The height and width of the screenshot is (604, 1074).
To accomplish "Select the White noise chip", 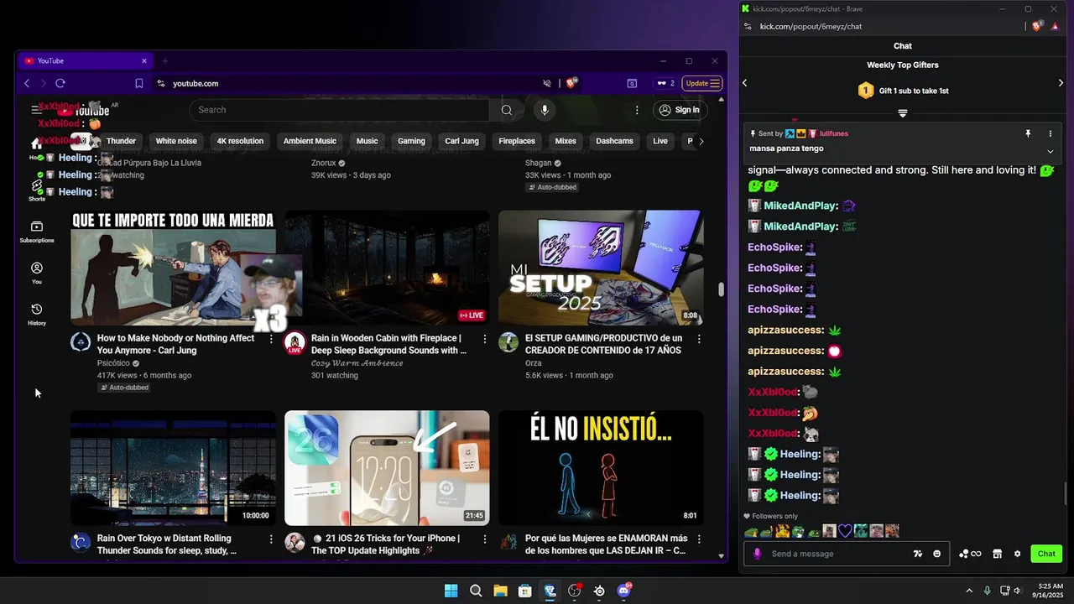I will pyautogui.click(x=176, y=141).
